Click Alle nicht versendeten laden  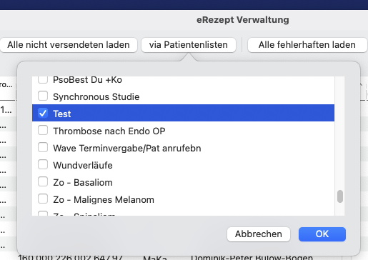[69, 45]
